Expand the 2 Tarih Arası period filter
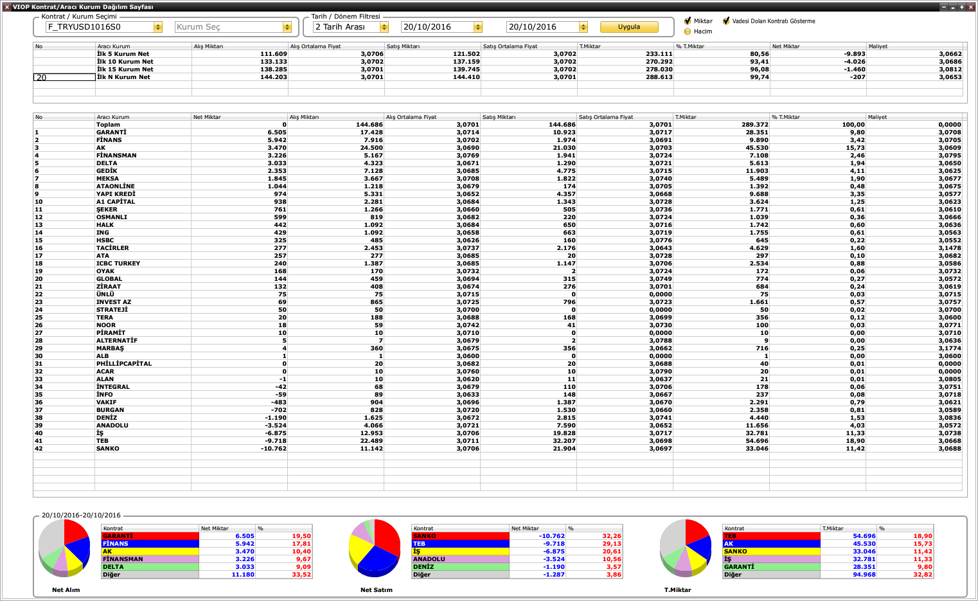978x601 pixels. point(384,27)
